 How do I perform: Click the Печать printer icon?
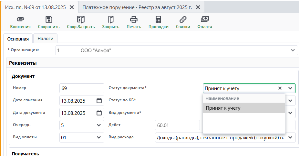click(x=134, y=19)
